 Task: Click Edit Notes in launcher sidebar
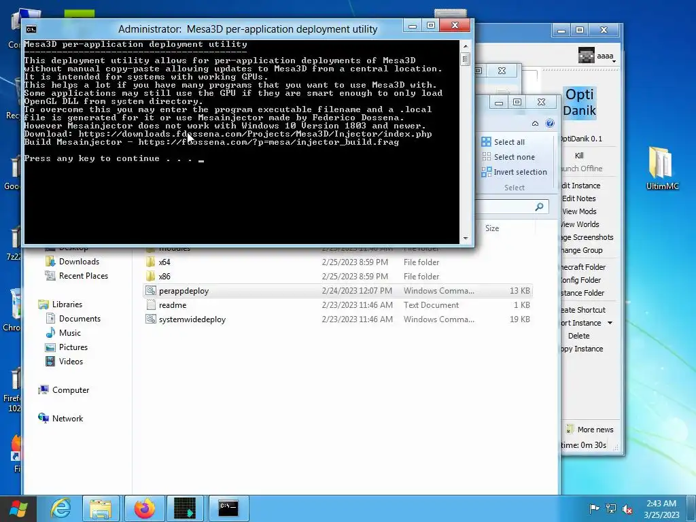(579, 198)
